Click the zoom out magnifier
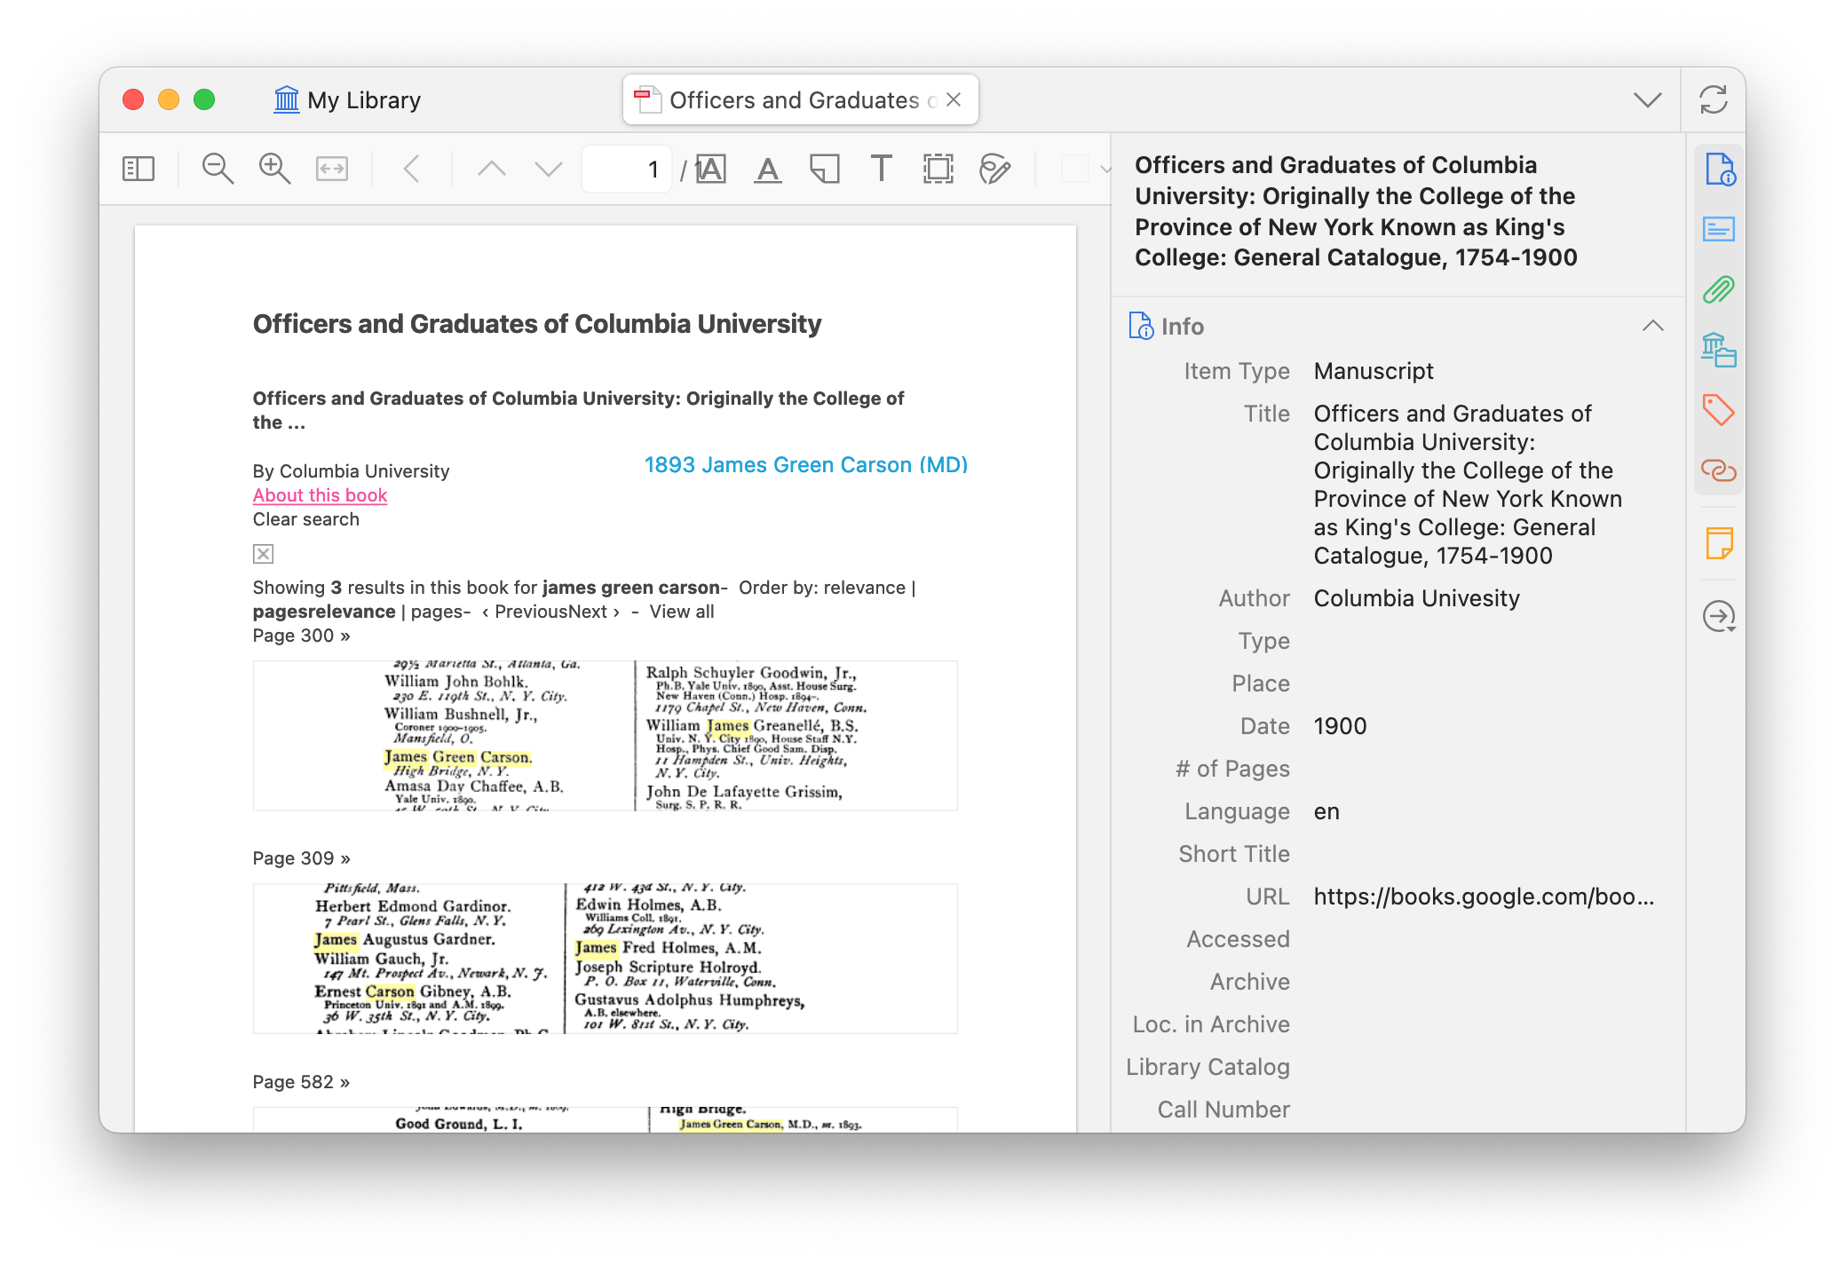The height and width of the screenshot is (1264, 1845). coord(218,169)
